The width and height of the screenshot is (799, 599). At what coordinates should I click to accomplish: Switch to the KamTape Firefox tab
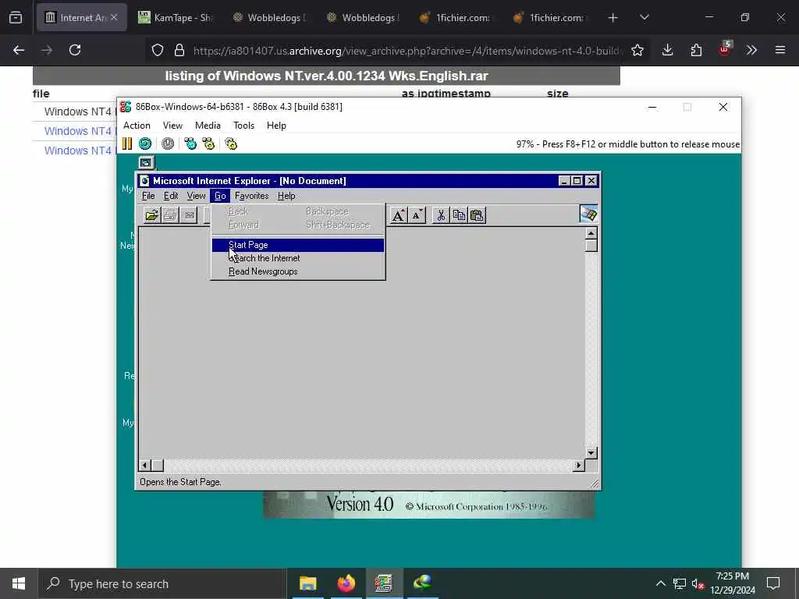pyautogui.click(x=176, y=17)
